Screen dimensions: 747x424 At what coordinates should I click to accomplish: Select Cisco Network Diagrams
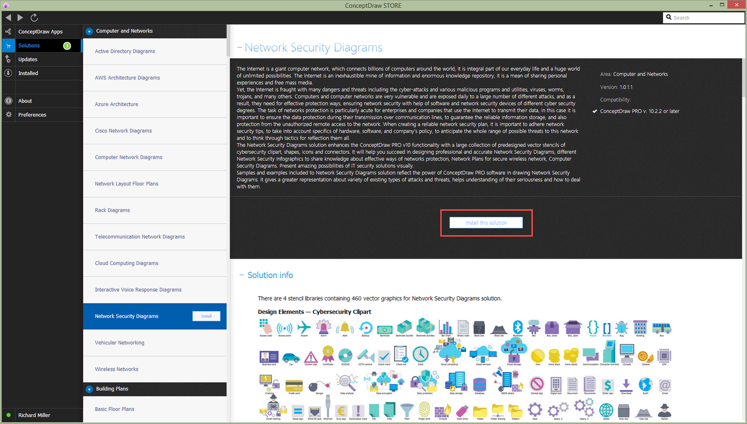tap(155, 131)
